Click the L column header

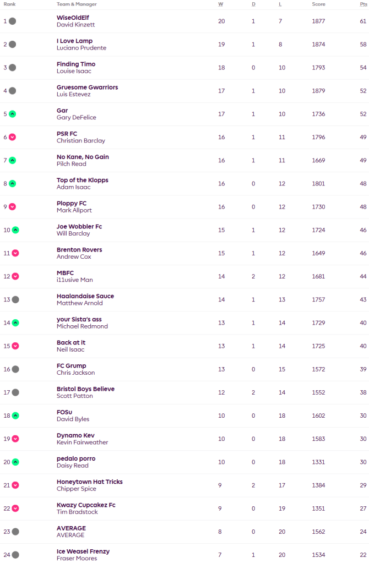pos(280,4)
